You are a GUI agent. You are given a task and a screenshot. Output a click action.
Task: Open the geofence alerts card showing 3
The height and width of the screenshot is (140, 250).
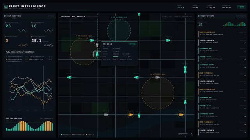click(x=17, y=41)
